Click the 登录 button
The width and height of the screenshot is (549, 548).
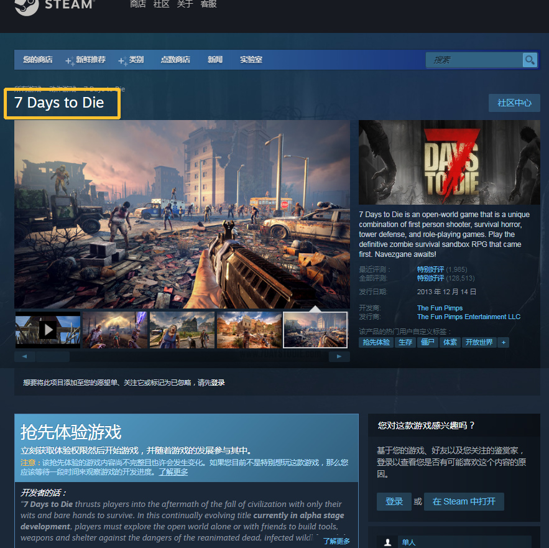click(394, 501)
